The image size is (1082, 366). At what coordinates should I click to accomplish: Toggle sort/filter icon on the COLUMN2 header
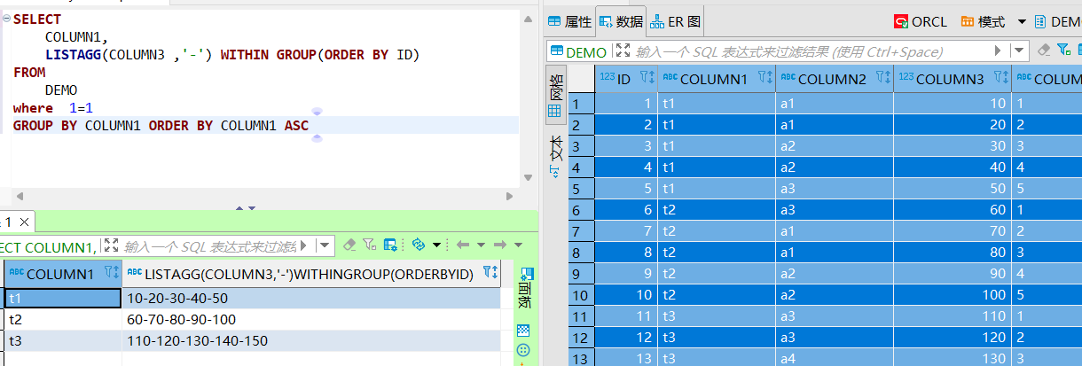(x=882, y=79)
